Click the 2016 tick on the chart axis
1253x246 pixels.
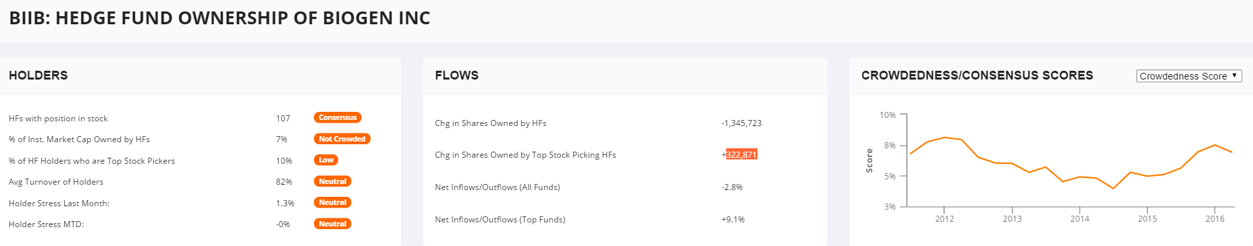click(1215, 218)
